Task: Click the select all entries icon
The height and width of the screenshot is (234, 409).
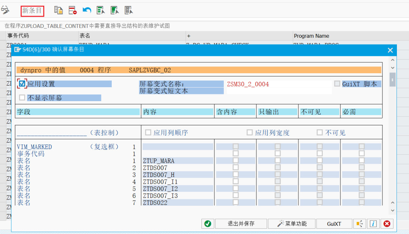Action: click(x=101, y=11)
